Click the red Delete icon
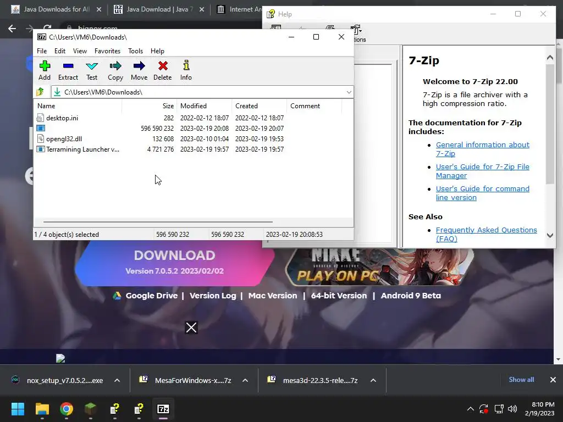The height and width of the screenshot is (422, 563). 163,70
